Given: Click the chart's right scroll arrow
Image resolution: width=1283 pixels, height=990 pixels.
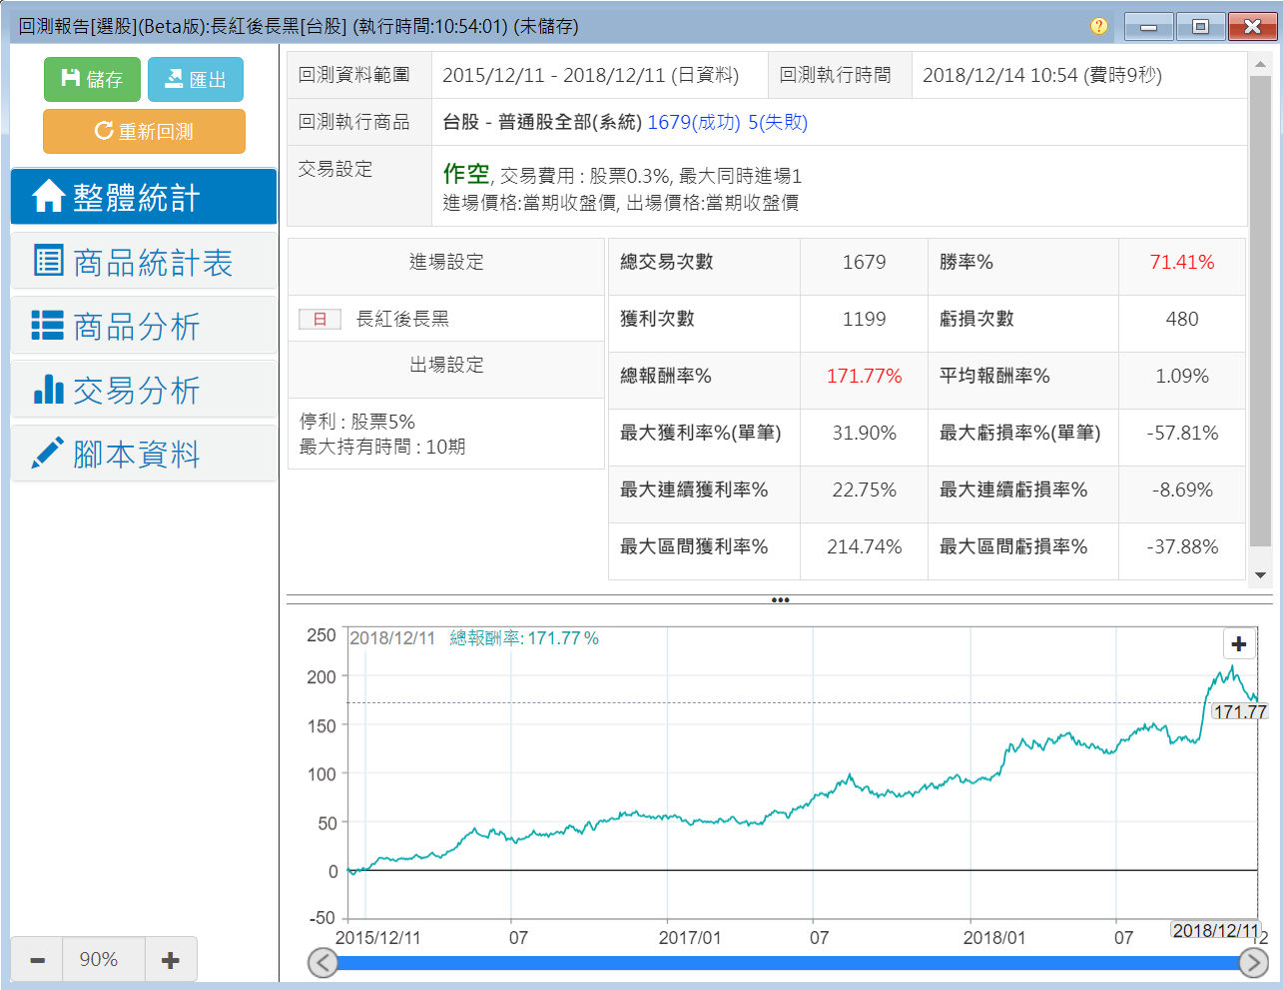Looking at the screenshot, I should 1253,963.
